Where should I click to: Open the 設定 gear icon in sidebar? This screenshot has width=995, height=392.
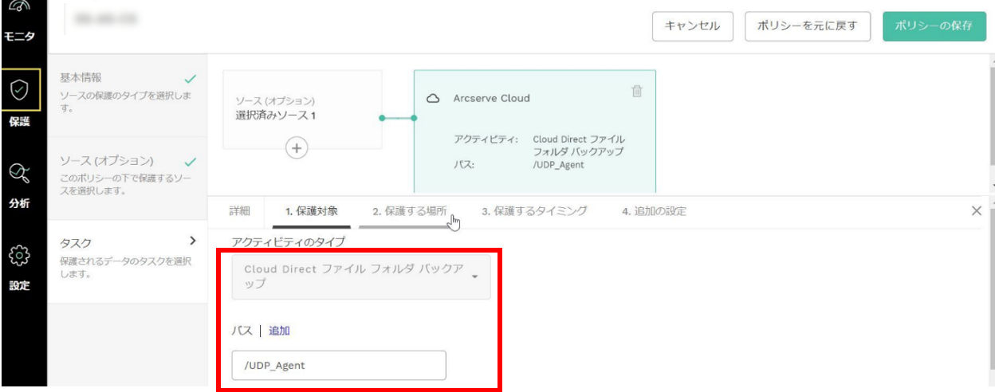(x=20, y=257)
